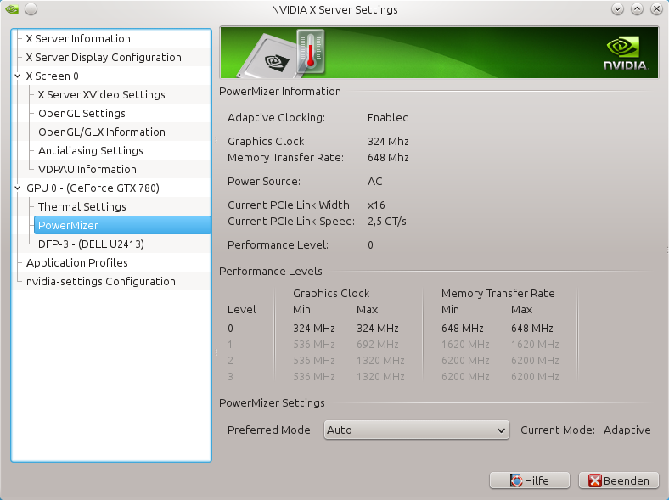Open X Server XVideo Settings
The image size is (669, 500).
pyautogui.click(x=102, y=95)
